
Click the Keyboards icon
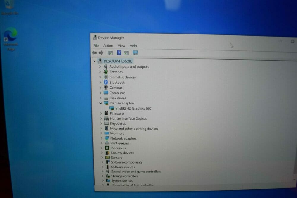point(107,123)
